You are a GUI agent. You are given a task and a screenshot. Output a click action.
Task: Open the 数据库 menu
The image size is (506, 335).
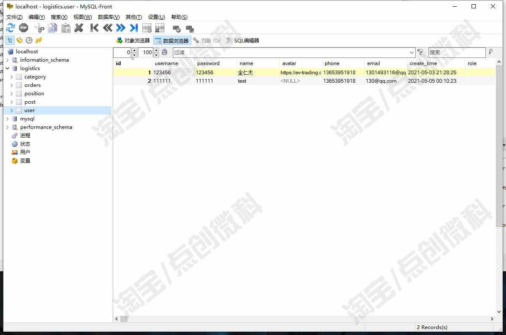pos(109,17)
